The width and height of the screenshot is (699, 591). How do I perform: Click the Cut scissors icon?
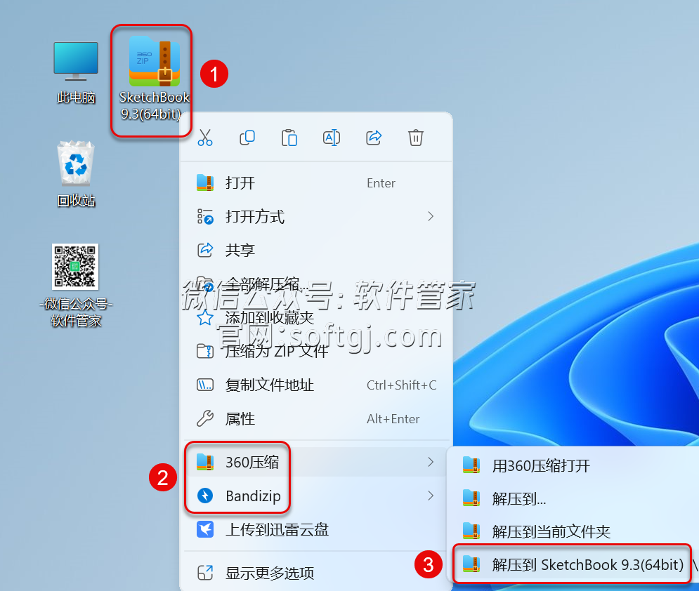[x=205, y=138]
